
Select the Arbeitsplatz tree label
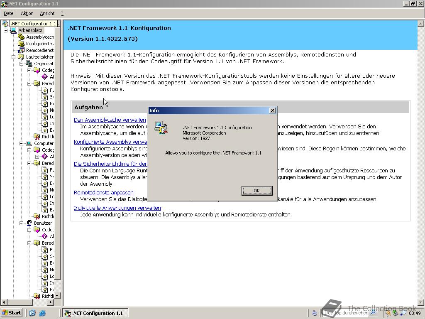(x=30, y=30)
